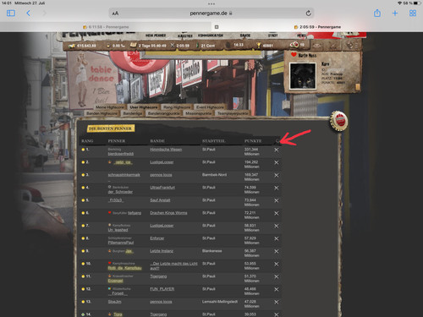Open the MEIN PENNER menu

(x=156, y=36)
